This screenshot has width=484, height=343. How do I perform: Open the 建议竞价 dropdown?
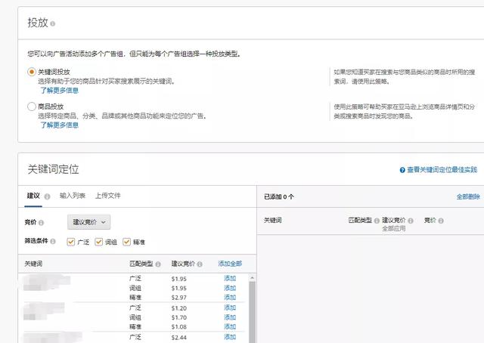click(x=89, y=222)
